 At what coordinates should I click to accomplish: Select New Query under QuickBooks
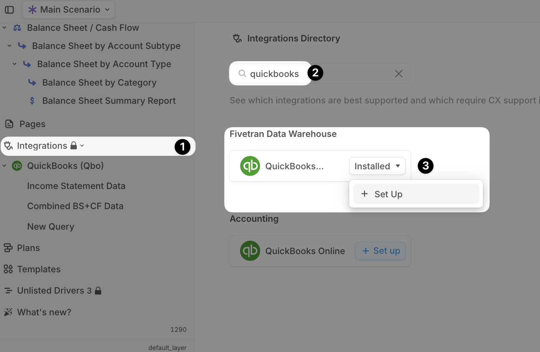[x=50, y=227]
